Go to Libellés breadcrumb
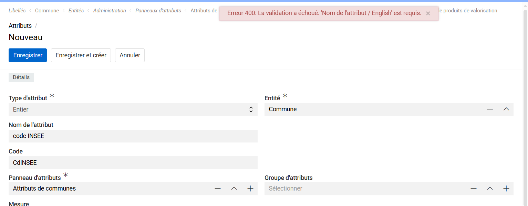This screenshot has width=528, height=206. click(17, 11)
